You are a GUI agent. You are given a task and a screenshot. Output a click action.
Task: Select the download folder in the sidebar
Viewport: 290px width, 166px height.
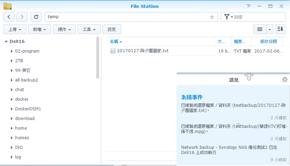coord(25,118)
